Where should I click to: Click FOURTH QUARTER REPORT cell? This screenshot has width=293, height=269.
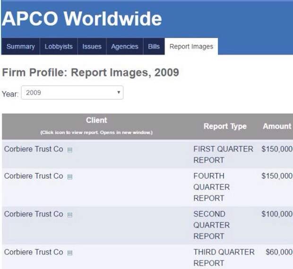(212, 187)
